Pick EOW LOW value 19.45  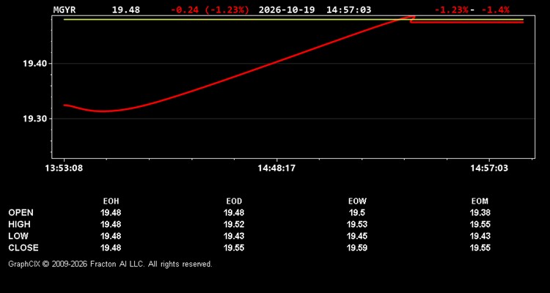click(x=357, y=236)
